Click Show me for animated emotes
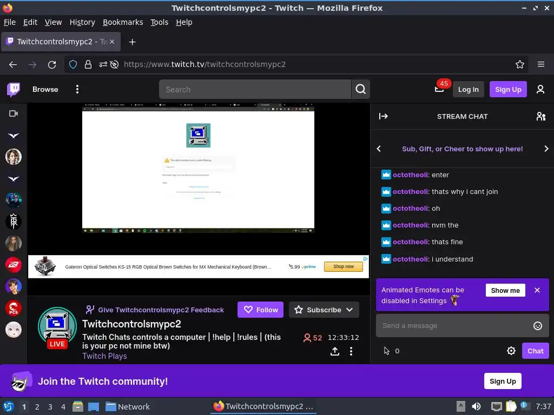Image resolution: width=554 pixels, height=415 pixels. coord(505,290)
